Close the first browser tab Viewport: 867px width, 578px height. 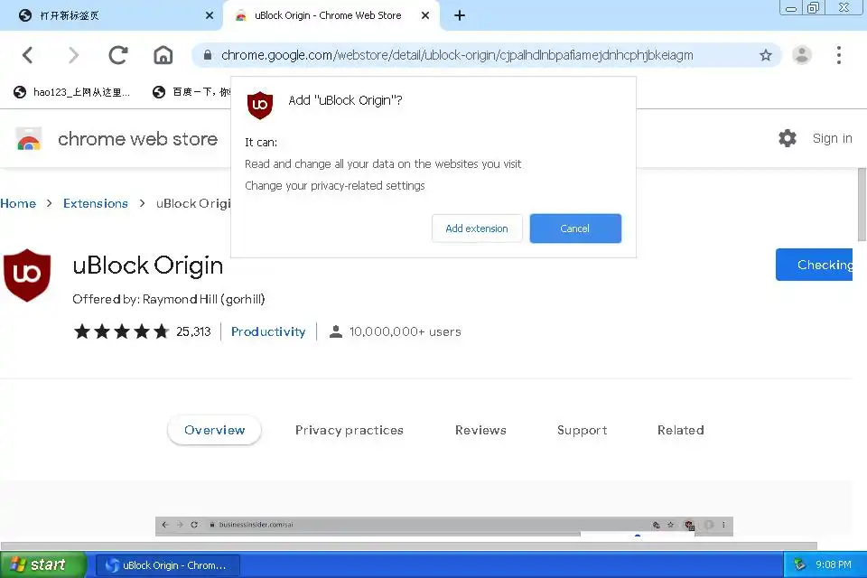pyautogui.click(x=210, y=15)
